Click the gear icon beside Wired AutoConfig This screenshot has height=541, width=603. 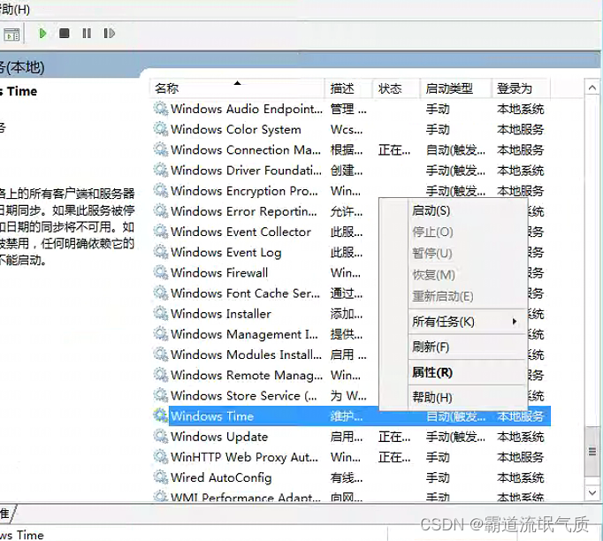(160, 477)
